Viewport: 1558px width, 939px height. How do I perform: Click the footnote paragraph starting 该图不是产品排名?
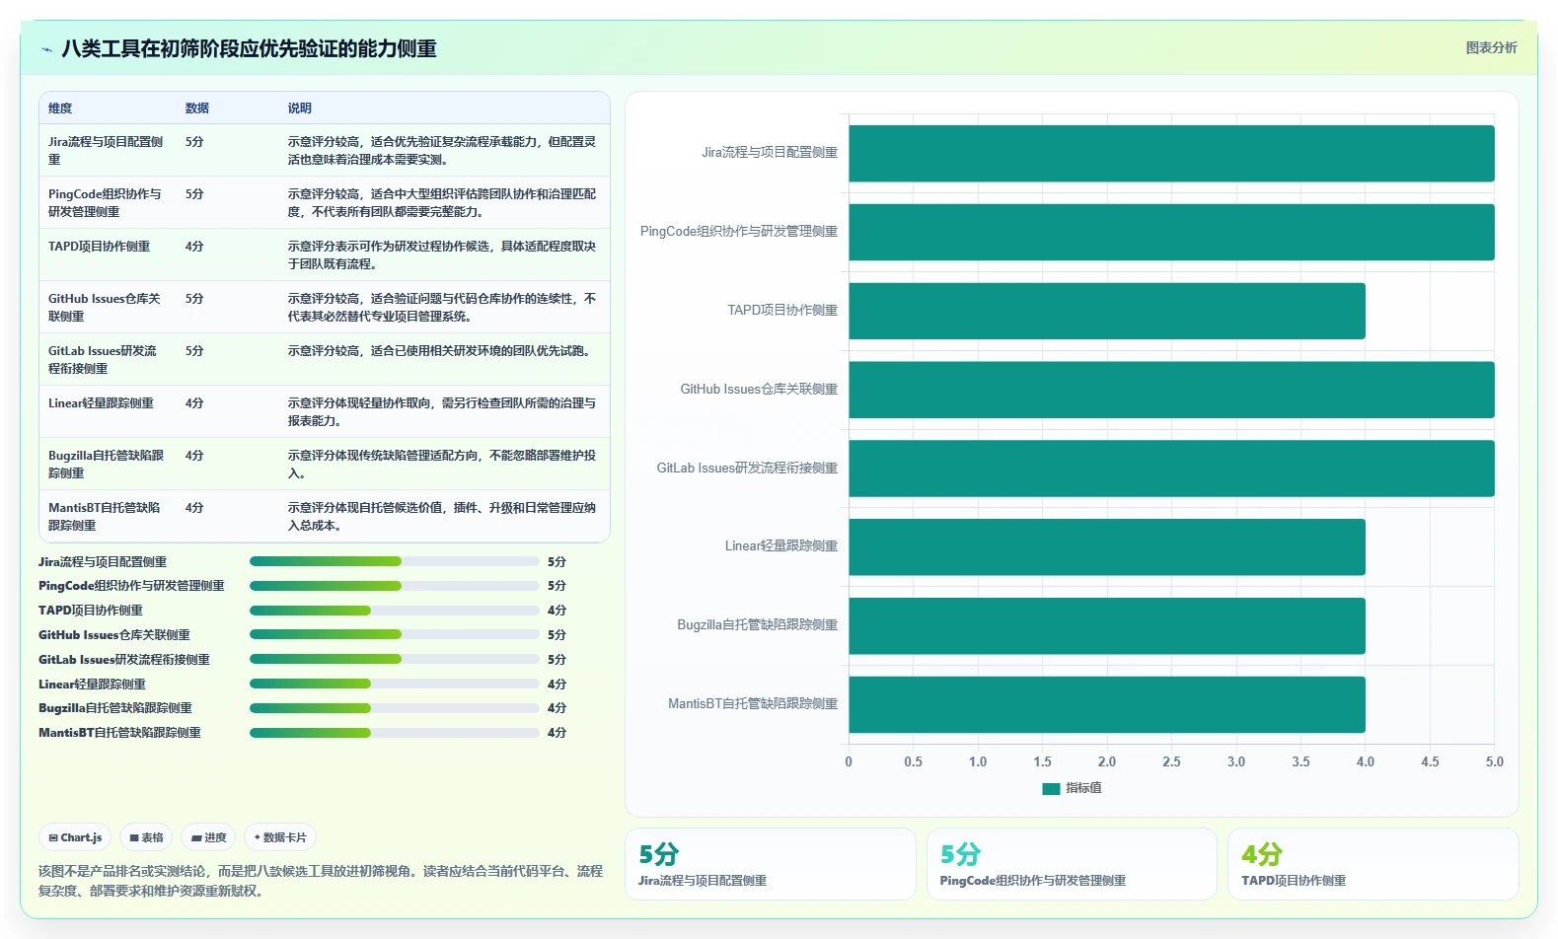click(x=321, y=881)
